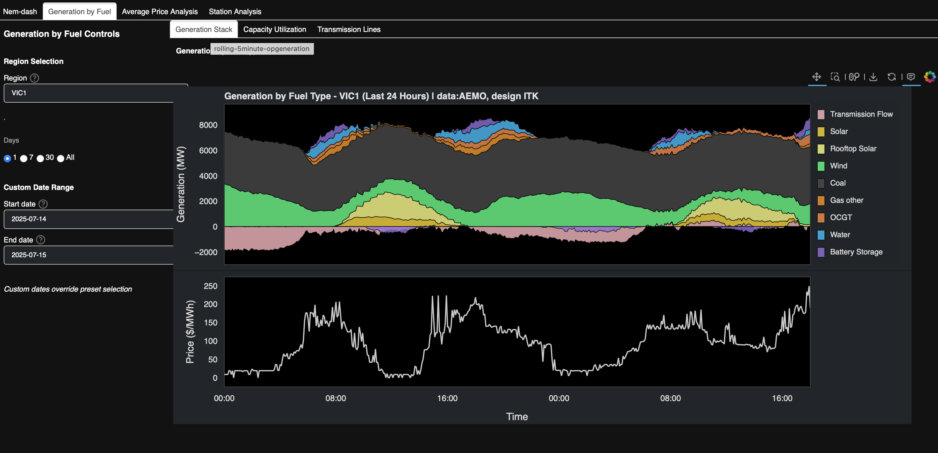Choose the All days radio option

pyautogui.click(x=61, y=158)
